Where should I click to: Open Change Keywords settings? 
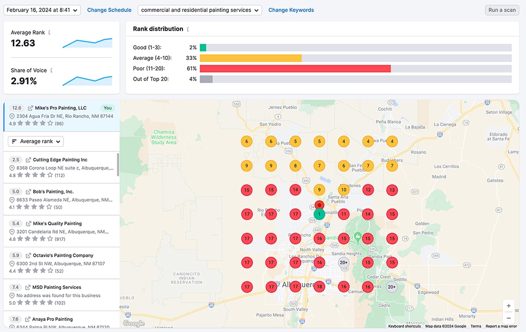click(291, 9)
